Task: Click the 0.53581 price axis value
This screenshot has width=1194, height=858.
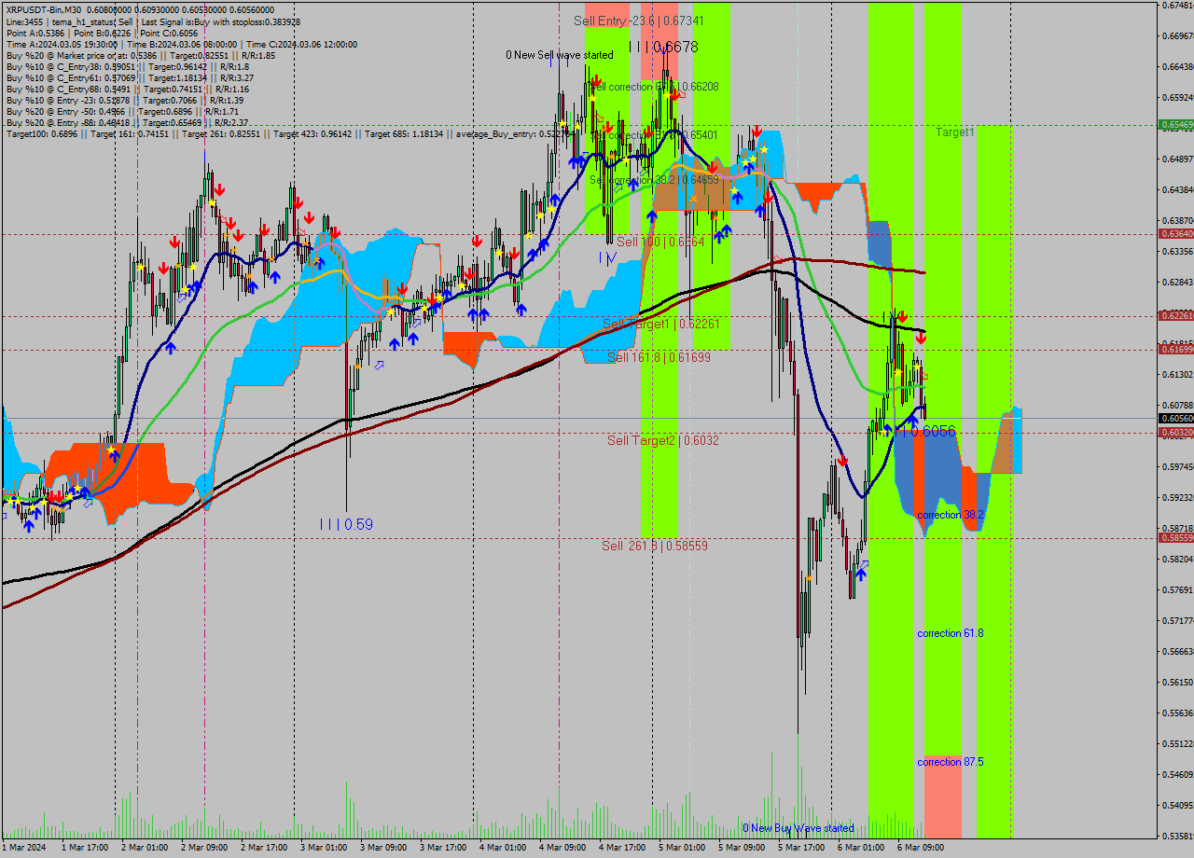Action: pos(1176,836)
